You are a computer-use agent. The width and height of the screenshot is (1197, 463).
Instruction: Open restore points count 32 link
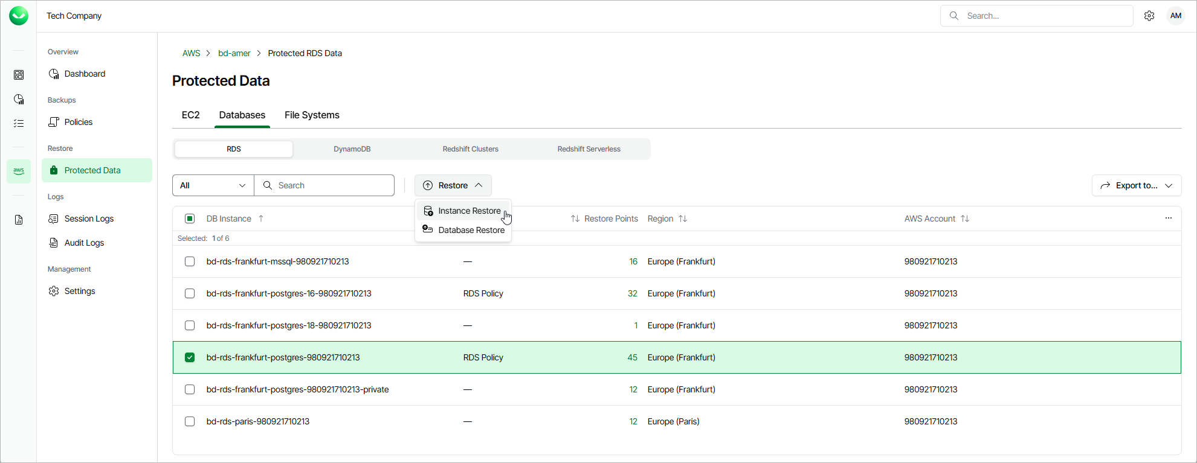coord(632,293)
